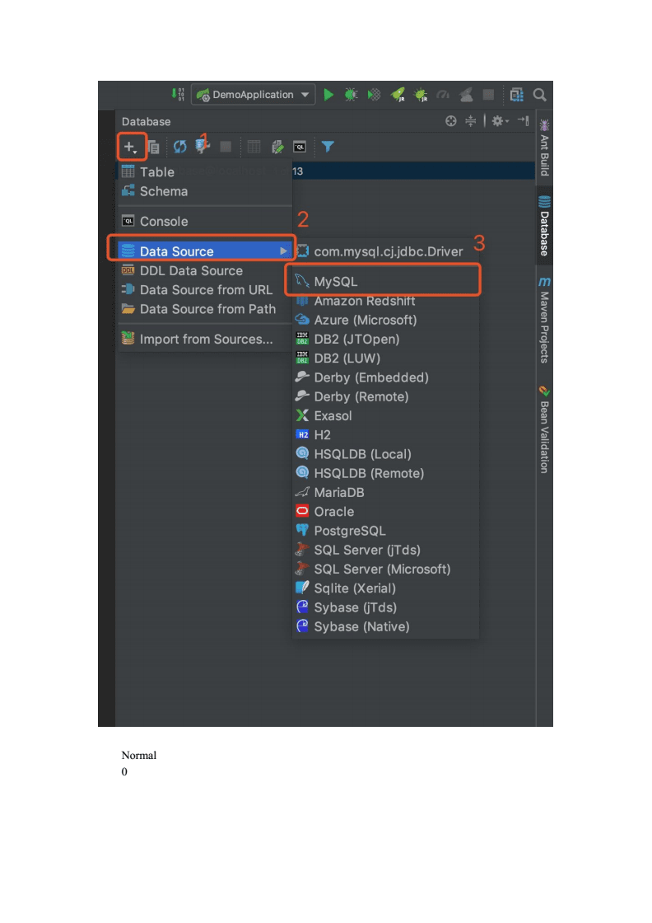This screenshot has width=652, height=923.
Task: Expand the Data Source submenu arrow
Action: (x=283, y=251)
